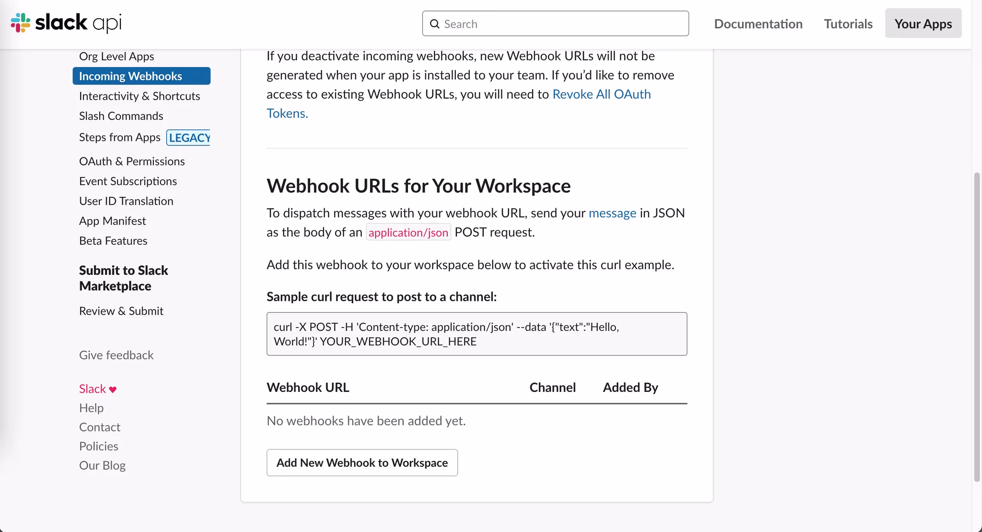Open Our Blog link
Screen dimensions: 982x532
102,465
